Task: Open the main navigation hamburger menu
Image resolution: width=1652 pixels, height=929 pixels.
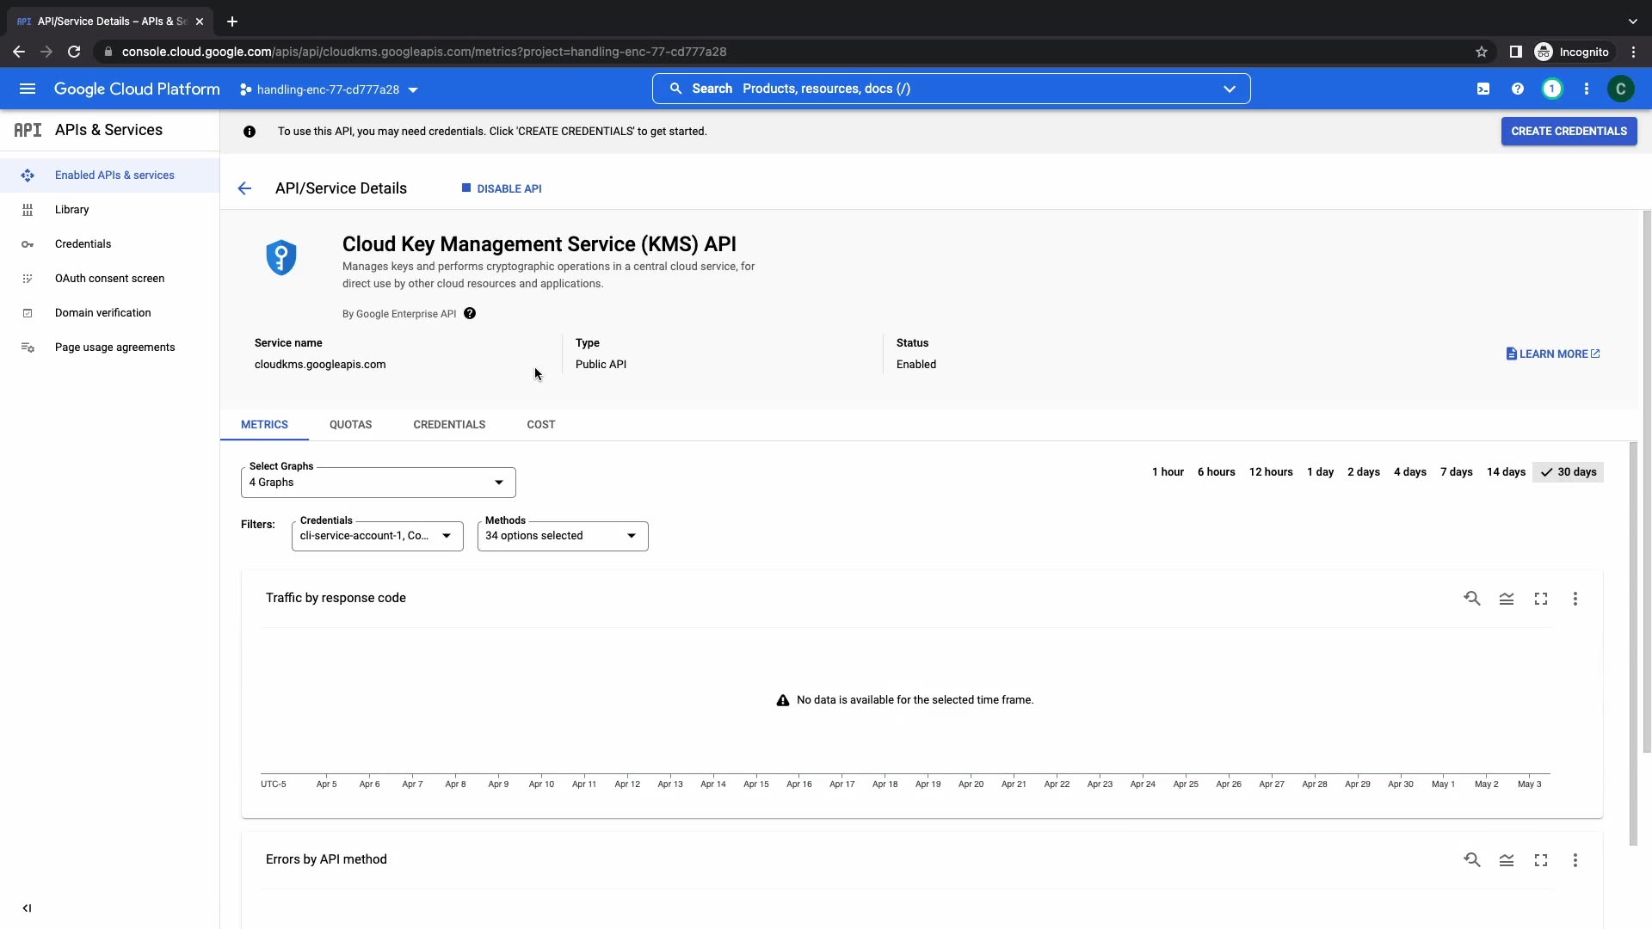Action: (28, 89)
